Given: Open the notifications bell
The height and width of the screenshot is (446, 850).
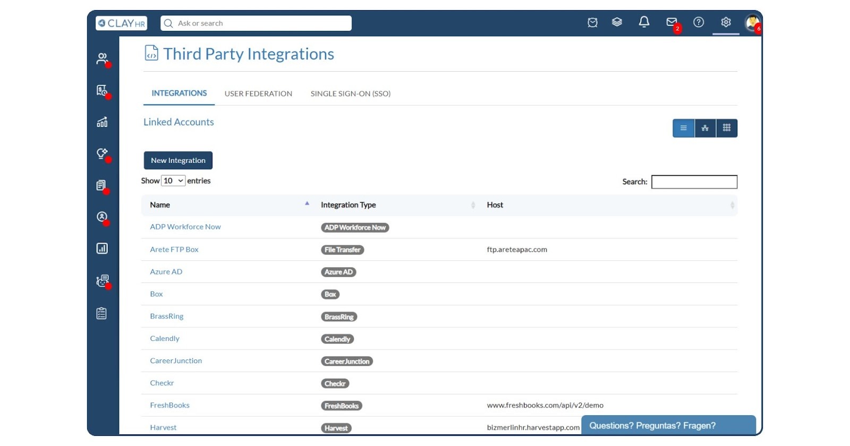Looking at the screenshot, I should click(644, 22).
